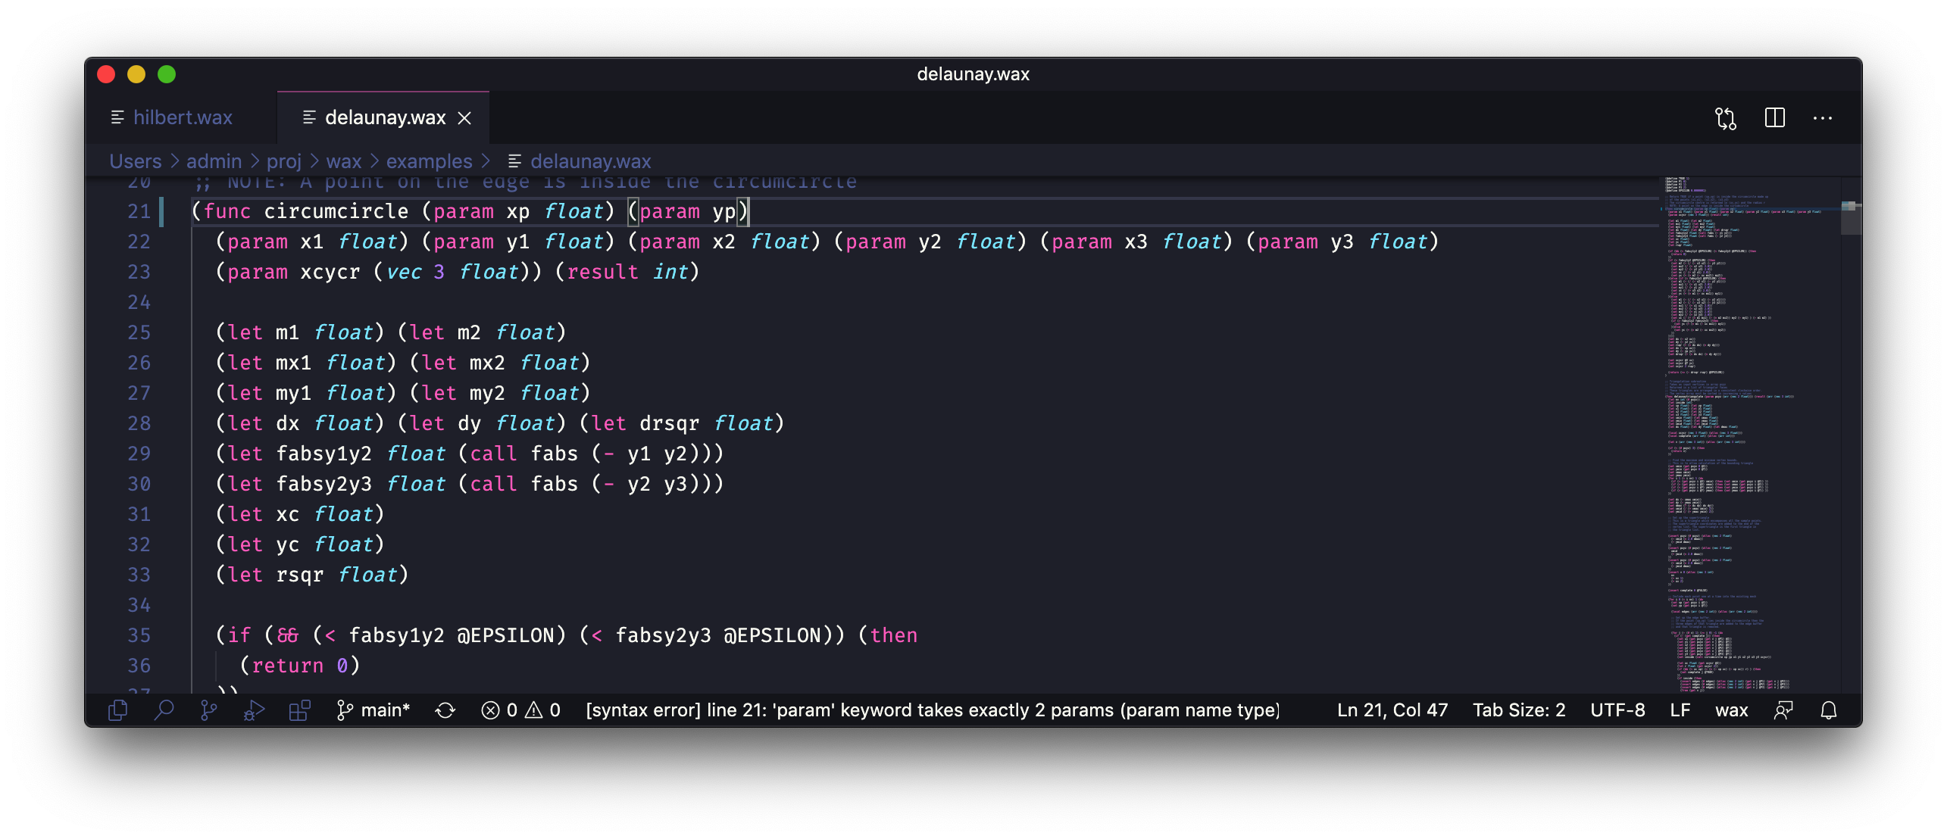
Task: Open the Explorer files icon in status bar
Action: 118,710
